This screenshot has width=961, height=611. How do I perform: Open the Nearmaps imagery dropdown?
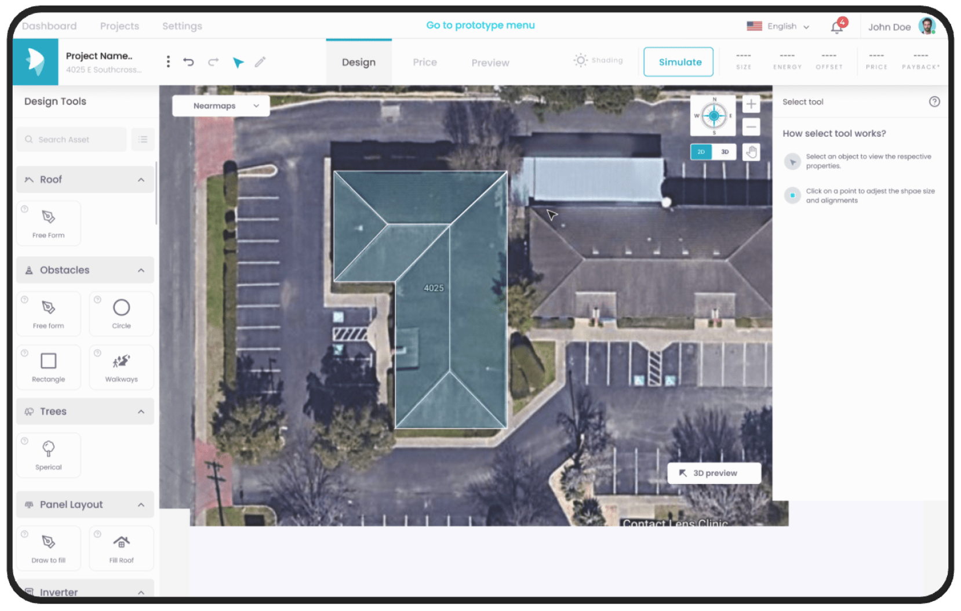(x=221, y=106)
